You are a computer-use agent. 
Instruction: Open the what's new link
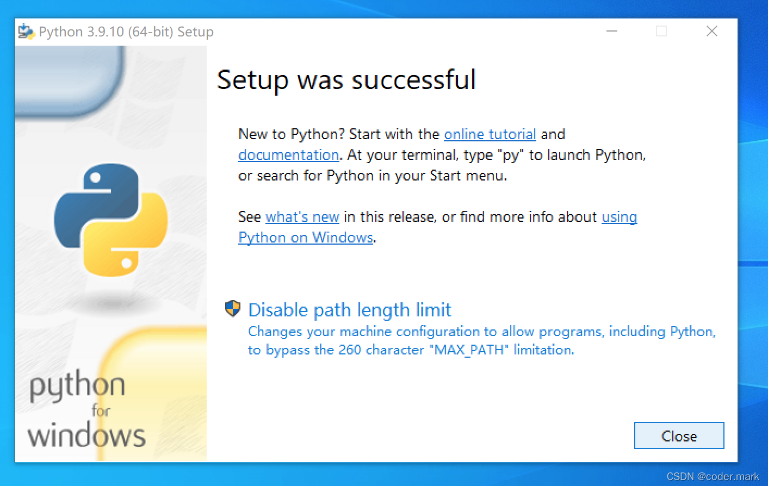302,217
